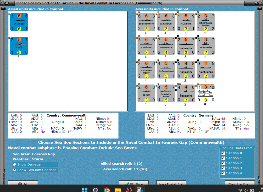Click the transport convoy counter 1 3 10
The height and width of the screenshot is (192, 263).
206,93
